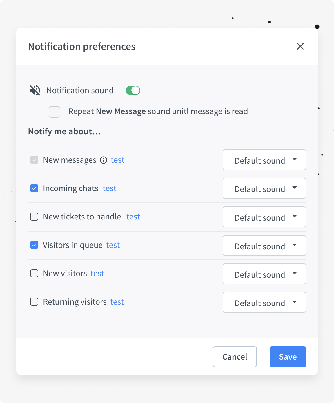The width and height of the screenshot is (334, 403).
Task: Check New tickets to handle
Action: click(x=34, y=217)
